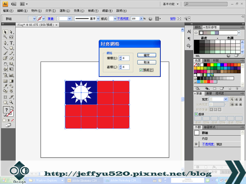246x184 pixels.
Task: Cancel the envelope mesh dialog with 取消
Action: pyautogui.click(x=147, y=62)
